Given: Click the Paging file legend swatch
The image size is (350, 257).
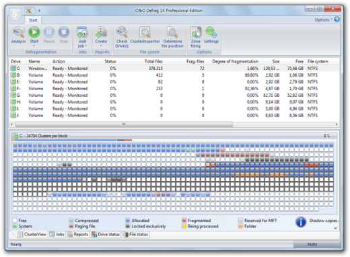Looking at the screenshot, I should click(x=71, y=226).
